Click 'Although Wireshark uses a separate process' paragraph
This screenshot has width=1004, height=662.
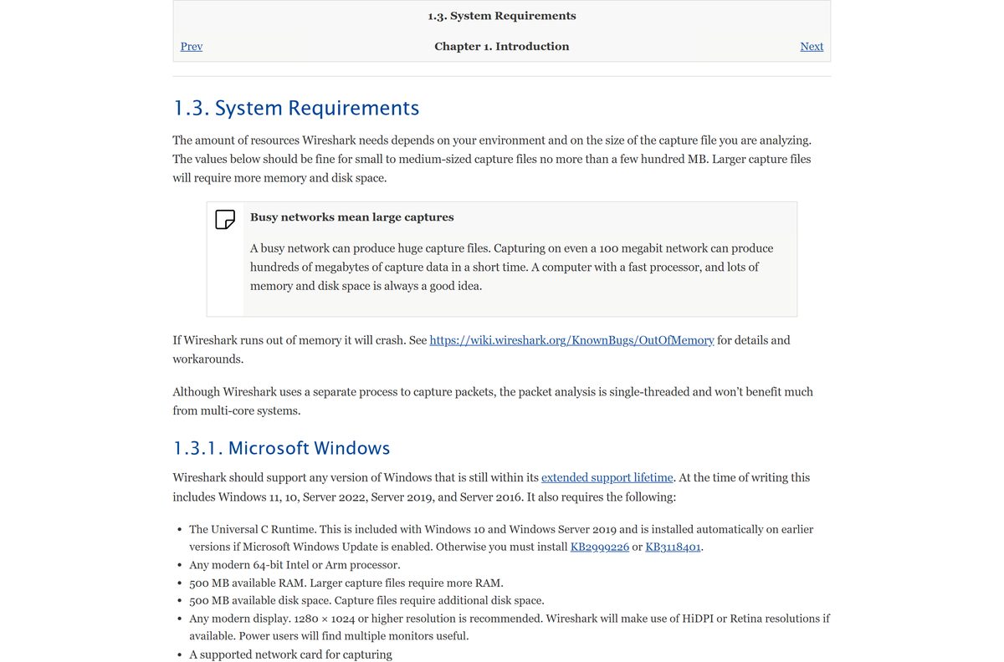[x=493, y=401]
